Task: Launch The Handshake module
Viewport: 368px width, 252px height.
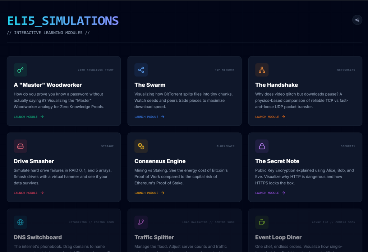Action: [270, 117]
